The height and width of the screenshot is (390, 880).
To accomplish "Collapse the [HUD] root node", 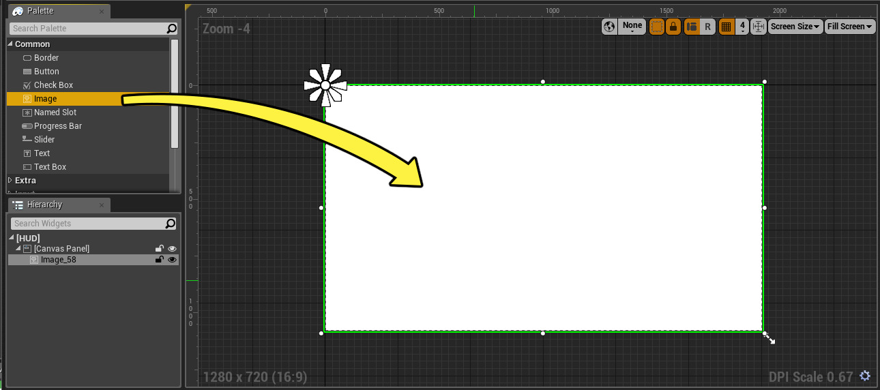I will (x=12, y=238).
